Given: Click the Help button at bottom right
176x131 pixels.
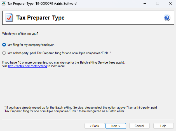Looking at the screenshot, I should click(x=163, y=126).
